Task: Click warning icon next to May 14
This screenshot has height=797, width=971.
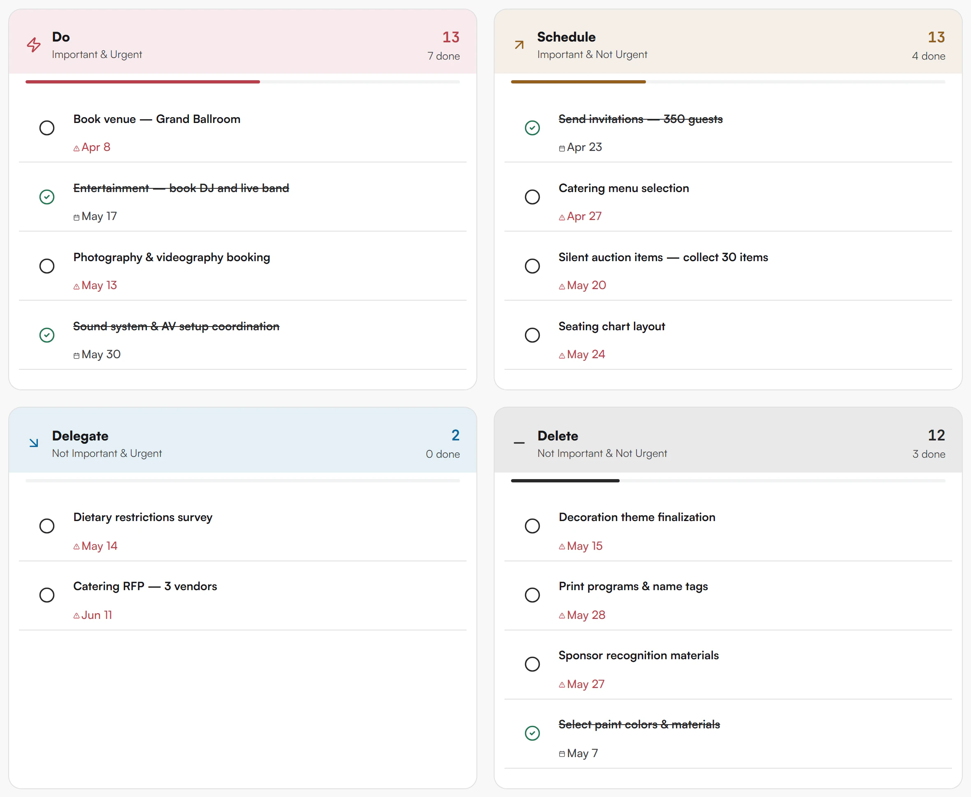Action: tap(76, 547)
